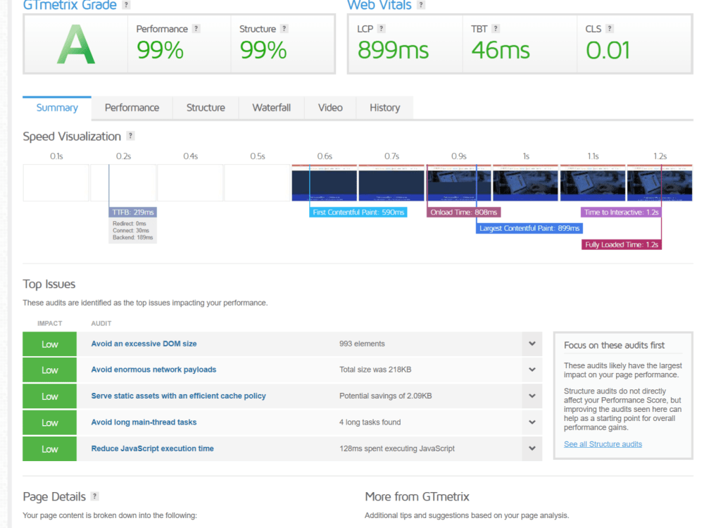Open the Summary tab
This screenshot has height=528, width=704.
pyautogui.click(x=57, y=108)
